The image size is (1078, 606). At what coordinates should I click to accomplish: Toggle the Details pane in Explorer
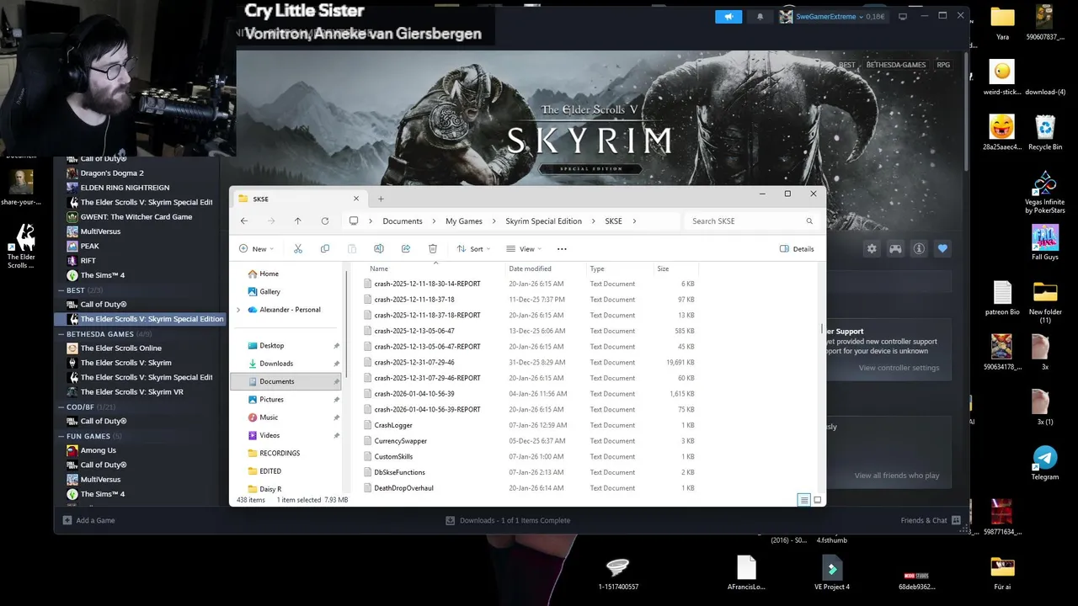(797, 249)
